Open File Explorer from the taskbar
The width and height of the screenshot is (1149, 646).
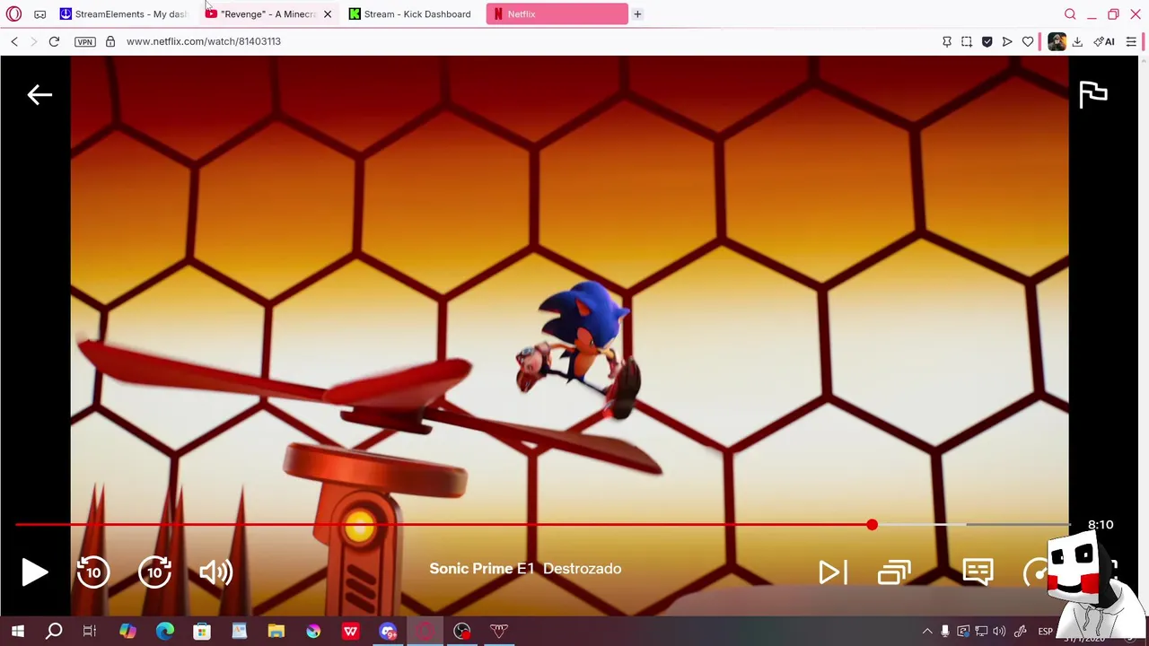coord(276,632)
